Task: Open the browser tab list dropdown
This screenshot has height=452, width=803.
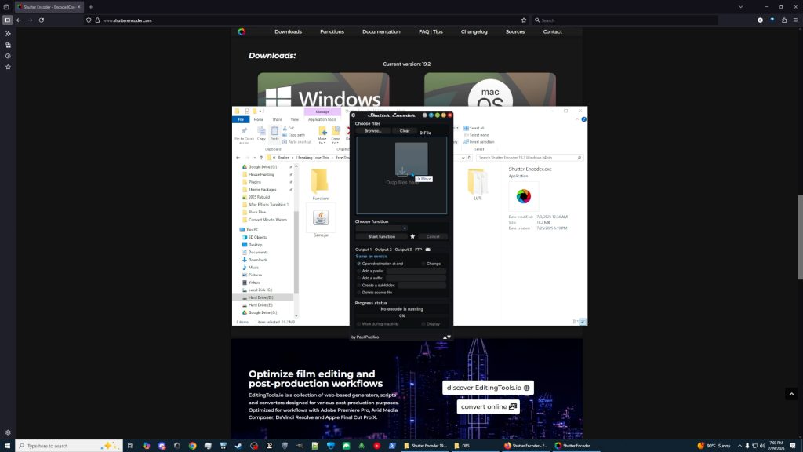Action: 740,6
